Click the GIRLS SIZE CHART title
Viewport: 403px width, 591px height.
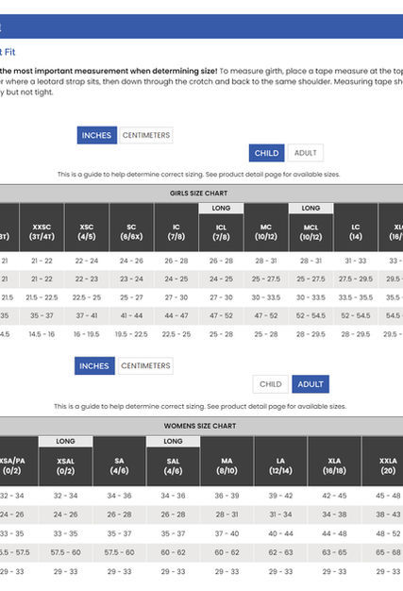pyautogui.click(x=198, y=193)
